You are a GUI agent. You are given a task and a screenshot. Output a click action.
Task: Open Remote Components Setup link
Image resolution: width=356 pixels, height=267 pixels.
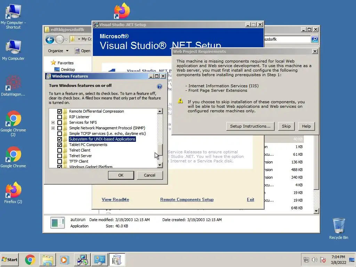(187, 200)
